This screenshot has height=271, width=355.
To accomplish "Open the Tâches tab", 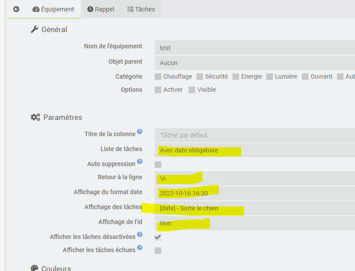I will (141, 9).
